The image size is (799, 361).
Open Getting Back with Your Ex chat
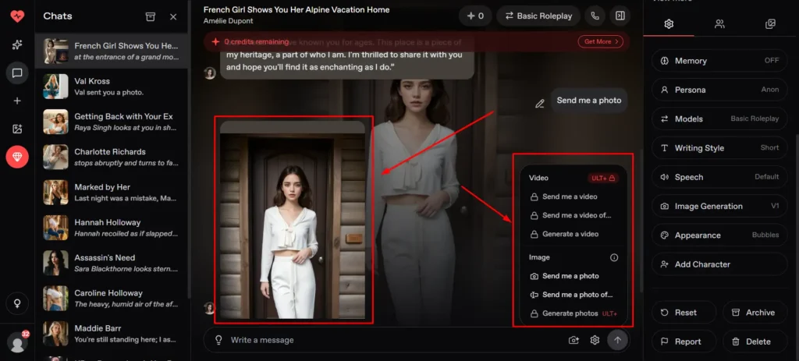pyautogui.click(x=111, y=122)
